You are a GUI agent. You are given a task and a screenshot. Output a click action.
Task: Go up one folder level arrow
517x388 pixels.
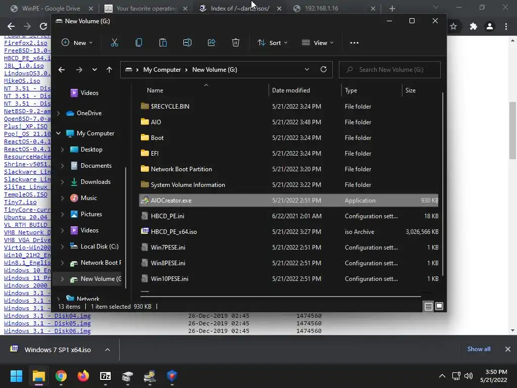(x=109, y=70)
